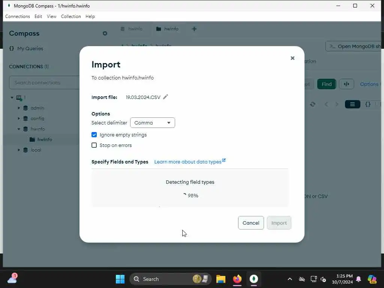Open Learn more about data types link
Screen dimensions: 384x288
pos(190,162)
